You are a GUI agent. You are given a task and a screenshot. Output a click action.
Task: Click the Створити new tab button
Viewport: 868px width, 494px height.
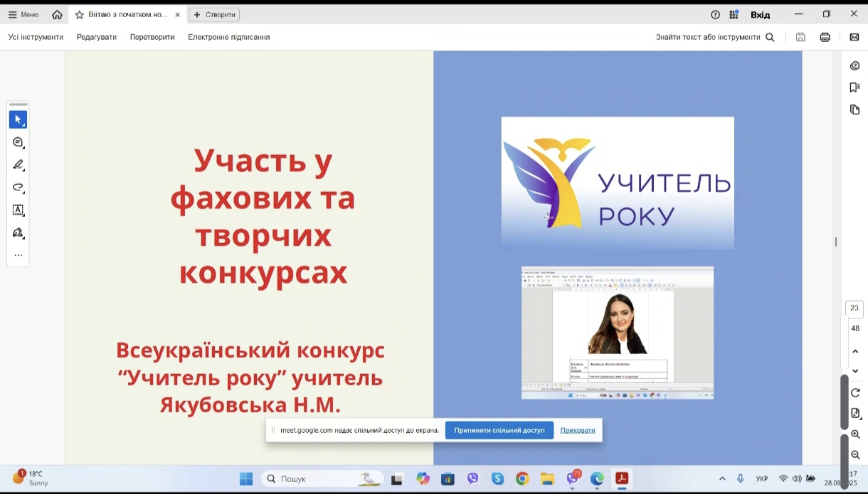tap(214, 14)
